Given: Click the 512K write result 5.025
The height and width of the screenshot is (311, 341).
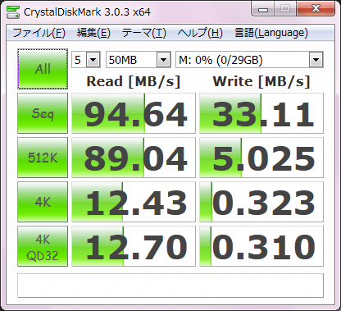Looking at the screenshot, I should (261, 158).
